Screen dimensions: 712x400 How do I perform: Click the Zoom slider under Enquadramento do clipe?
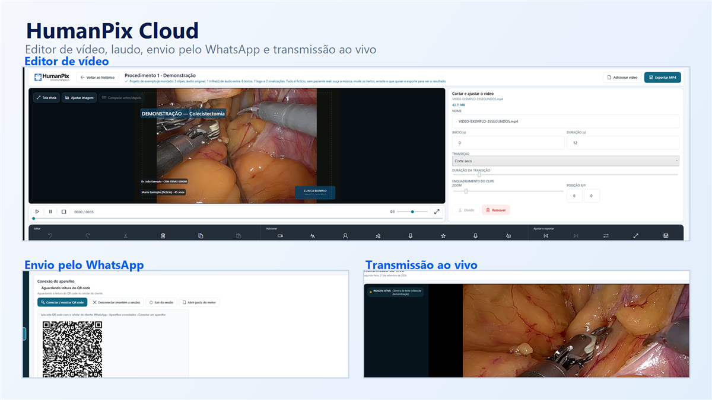click(x=508, y=191)
